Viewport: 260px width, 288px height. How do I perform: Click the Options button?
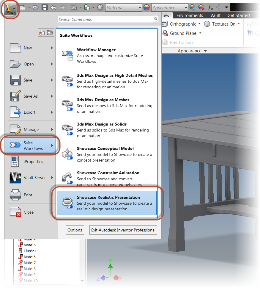[x=75, y=230]
